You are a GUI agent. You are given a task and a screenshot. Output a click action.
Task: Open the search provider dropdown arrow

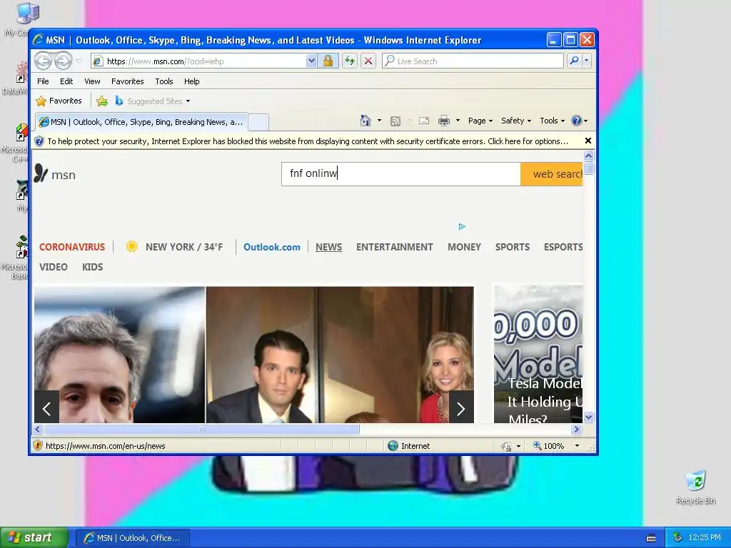coord(587,61)
